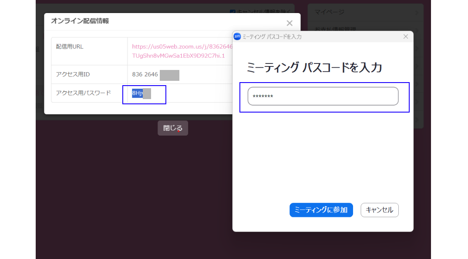Click the アクセス用パスワード label cell

pyautogui.click(x=89, y=93)
